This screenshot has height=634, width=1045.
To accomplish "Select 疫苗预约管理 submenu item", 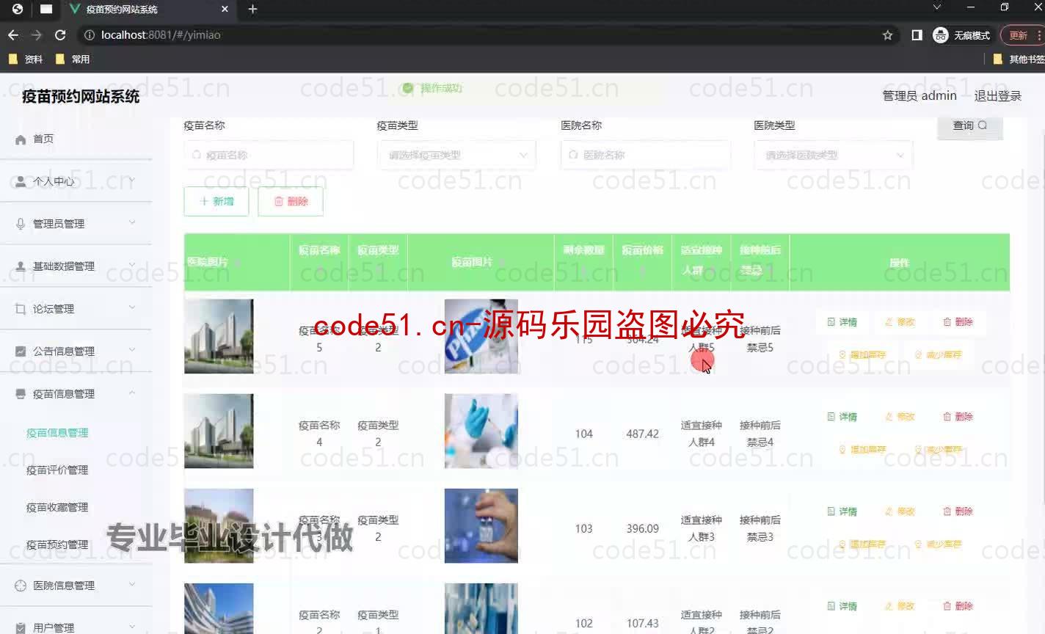I will coord(57,545).
